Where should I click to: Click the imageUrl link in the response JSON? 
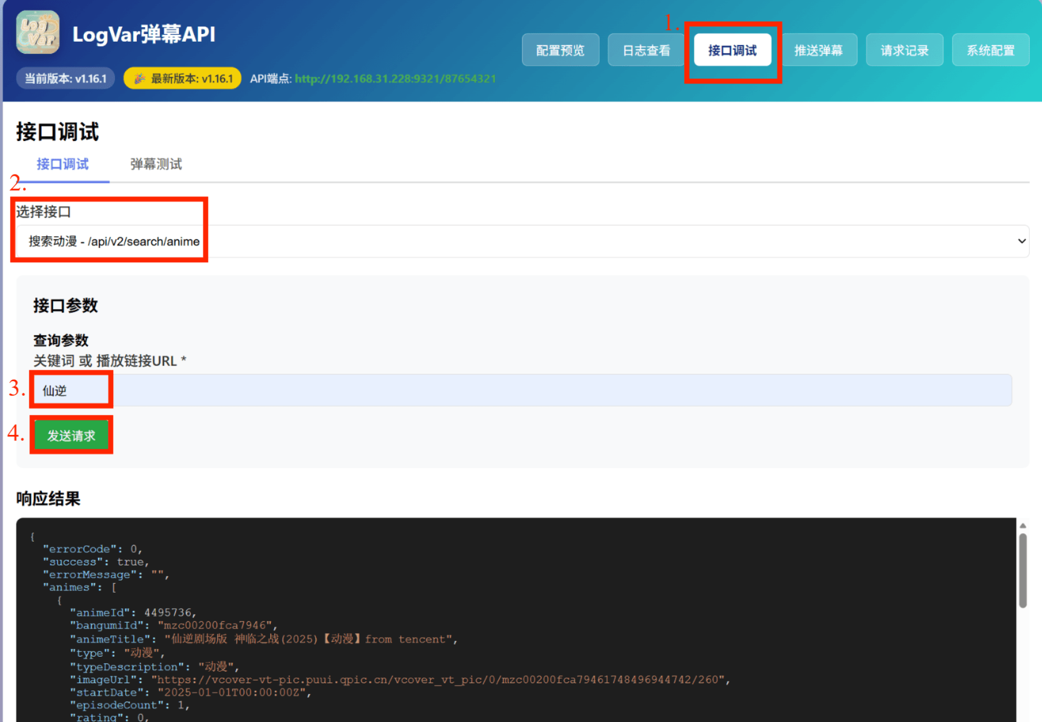point(440,680)
